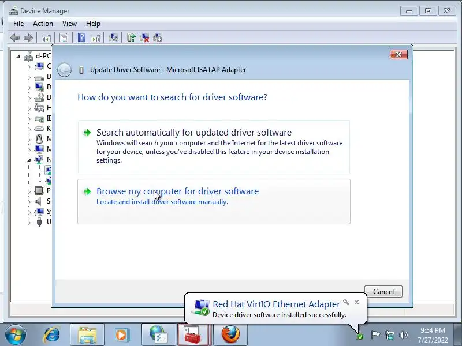This screenshot has width=462, height=346.
Task: Click the green arrow beside Browse my computer option
Action: (x=87, y=191)
